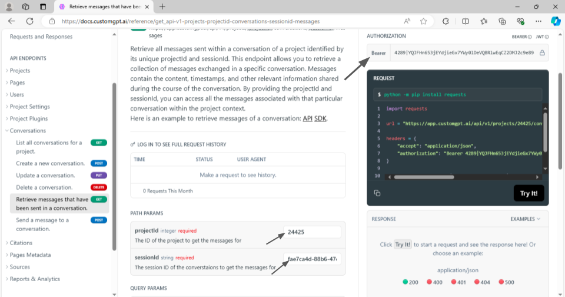Expand the Project Plugins section
565x297 pixels.
pos(29,118)
